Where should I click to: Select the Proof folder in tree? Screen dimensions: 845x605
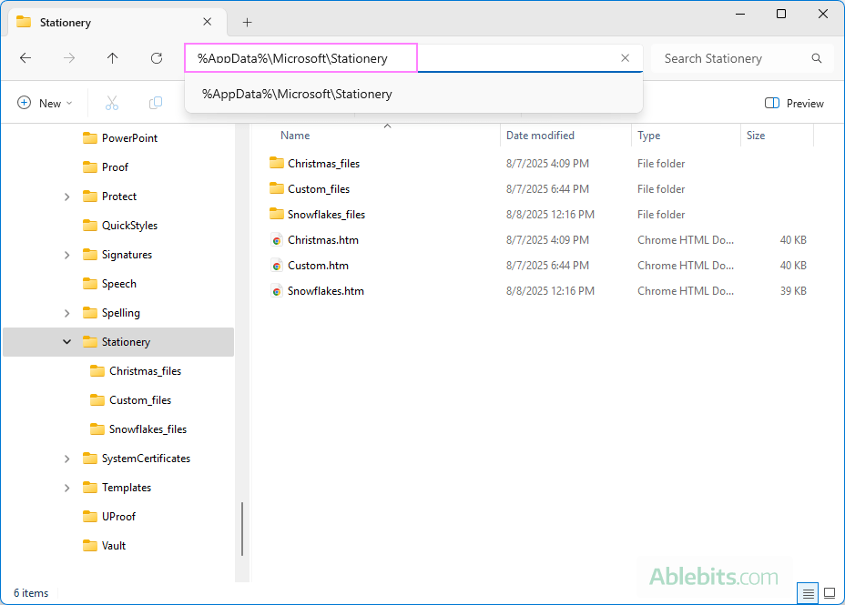(115, 167)
